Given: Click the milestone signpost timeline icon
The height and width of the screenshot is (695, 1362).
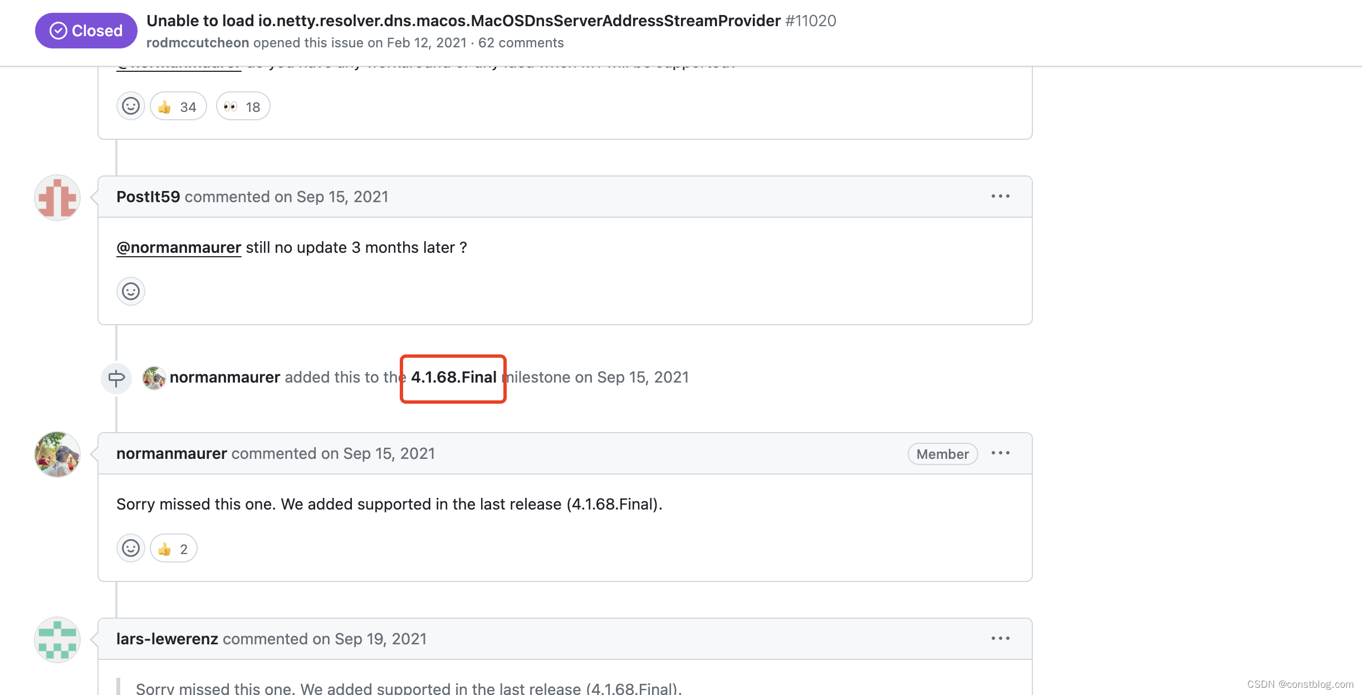Looking at the screenshot, I should click(x=116, y=378).
